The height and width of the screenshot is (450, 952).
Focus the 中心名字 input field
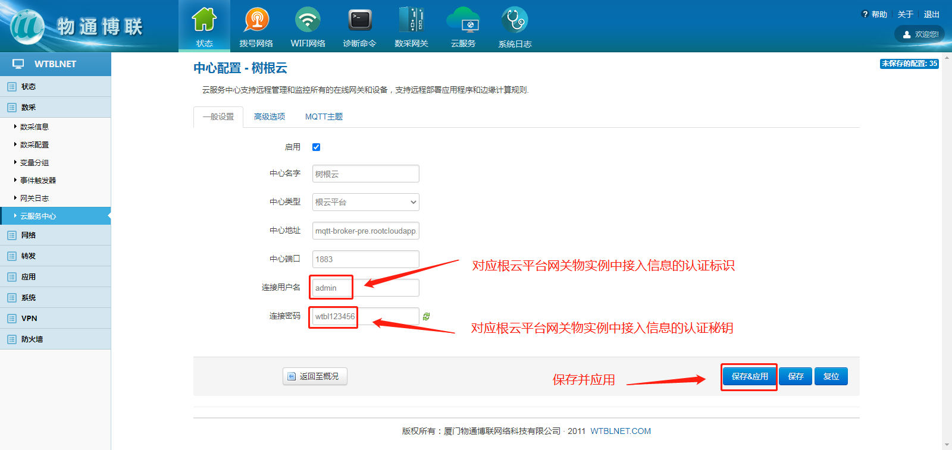tap(365, 174)
